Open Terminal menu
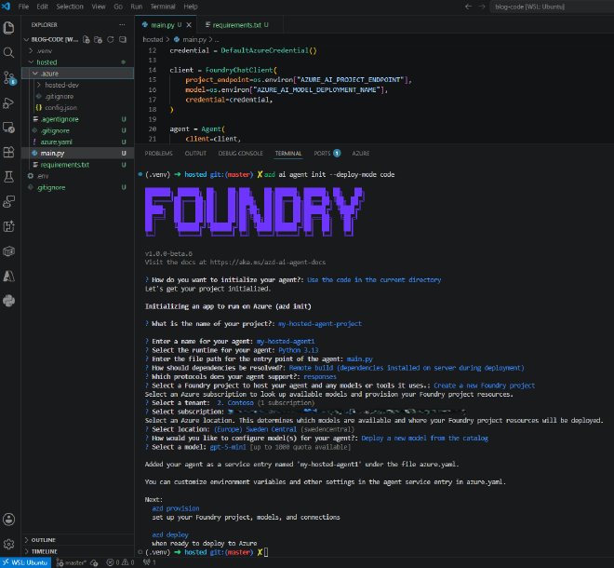This screenshot has height=568, width=614. 163,7
